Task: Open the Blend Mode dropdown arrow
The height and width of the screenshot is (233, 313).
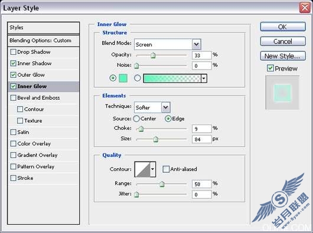Action: [x=197, y=44]
